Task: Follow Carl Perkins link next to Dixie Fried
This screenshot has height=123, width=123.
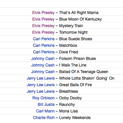Action: click(44, 52)
